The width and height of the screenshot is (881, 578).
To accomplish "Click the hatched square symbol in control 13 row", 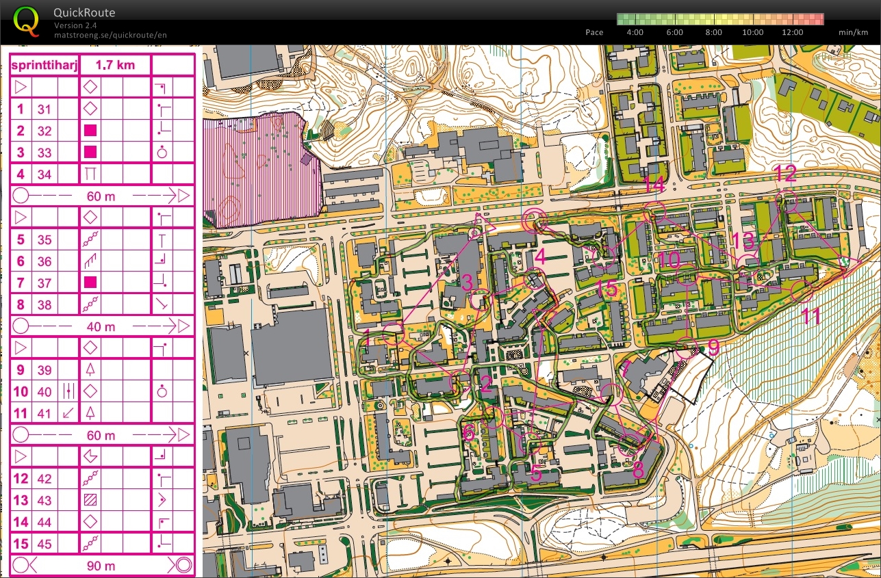I will (x=90, y=500).
